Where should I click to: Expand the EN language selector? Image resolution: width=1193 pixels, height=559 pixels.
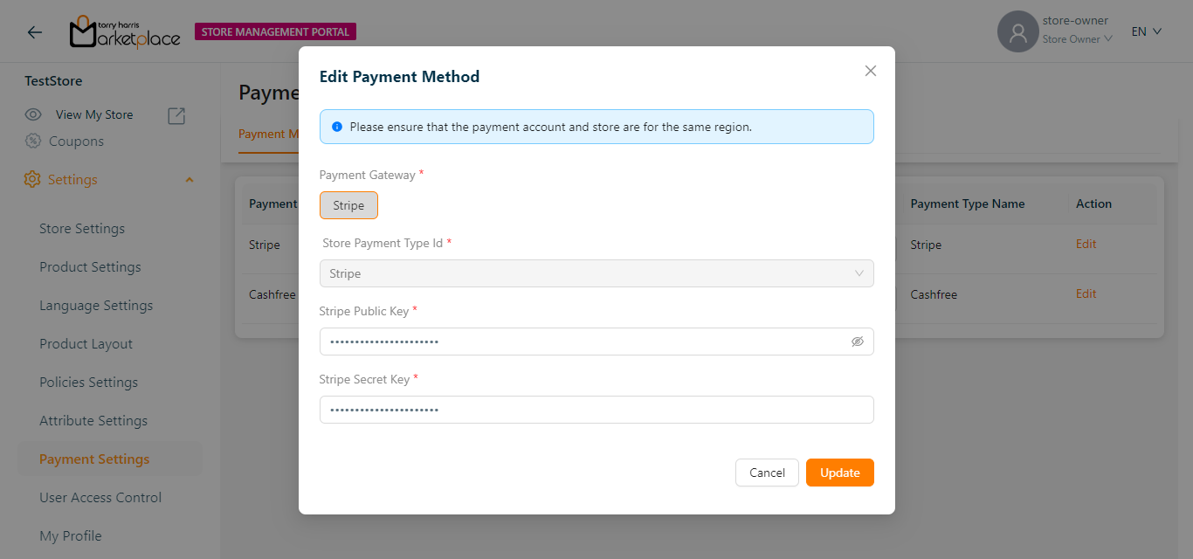1146,31
